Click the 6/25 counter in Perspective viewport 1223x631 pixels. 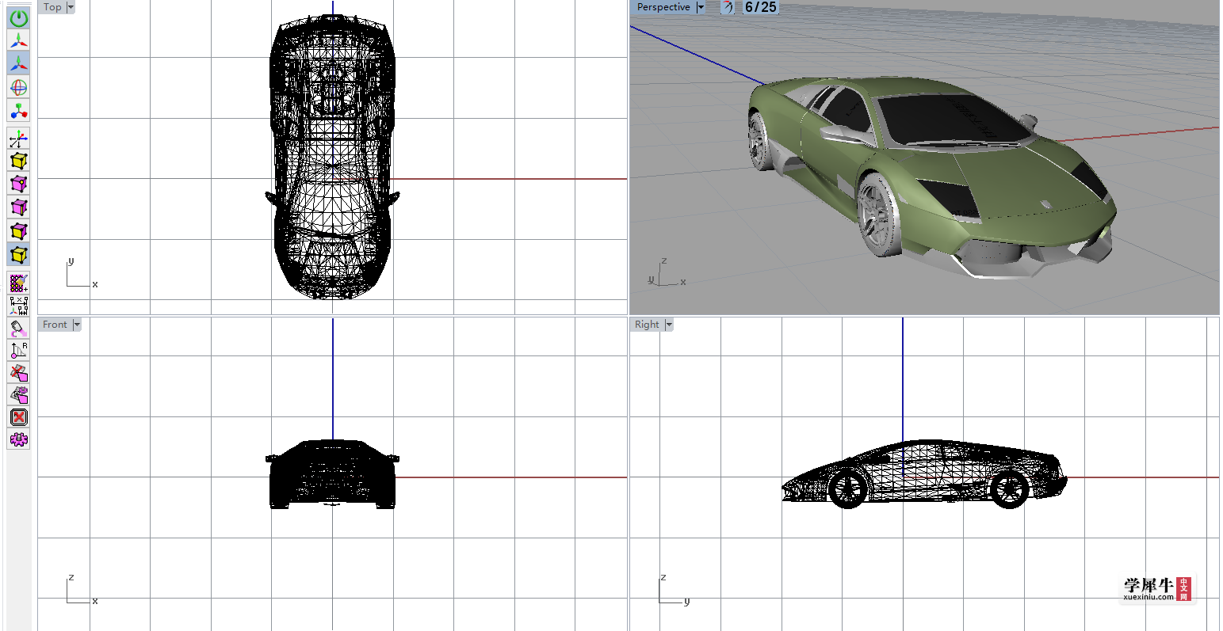[x=760, y=7]
